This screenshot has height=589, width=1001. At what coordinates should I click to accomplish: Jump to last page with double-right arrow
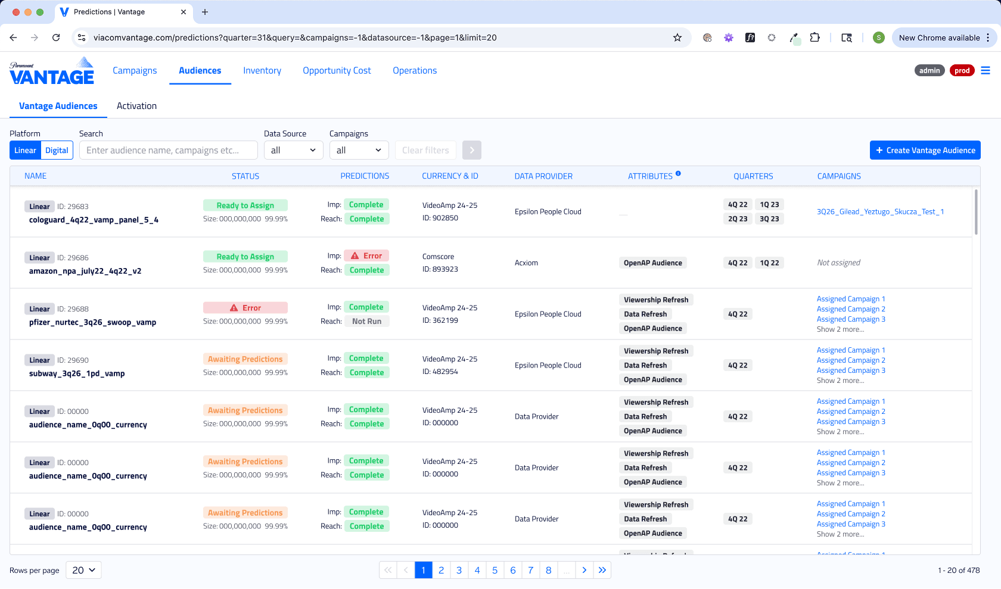pos(602,570)
